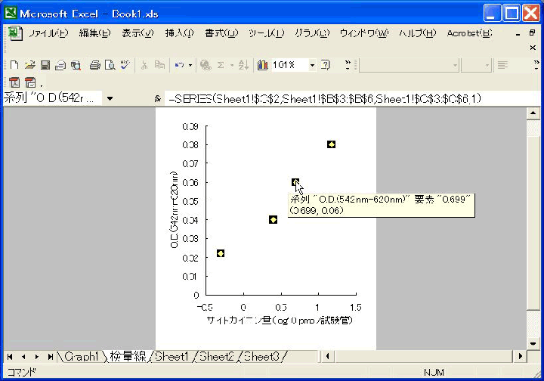Open Print Preview from the toolbar

(110, 66)
